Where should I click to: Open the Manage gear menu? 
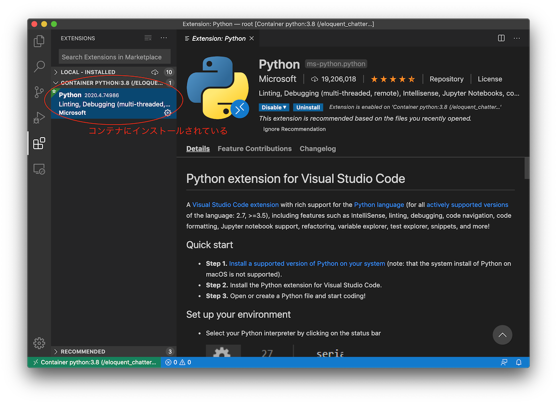pyautogui.click(x=39, y=343)
